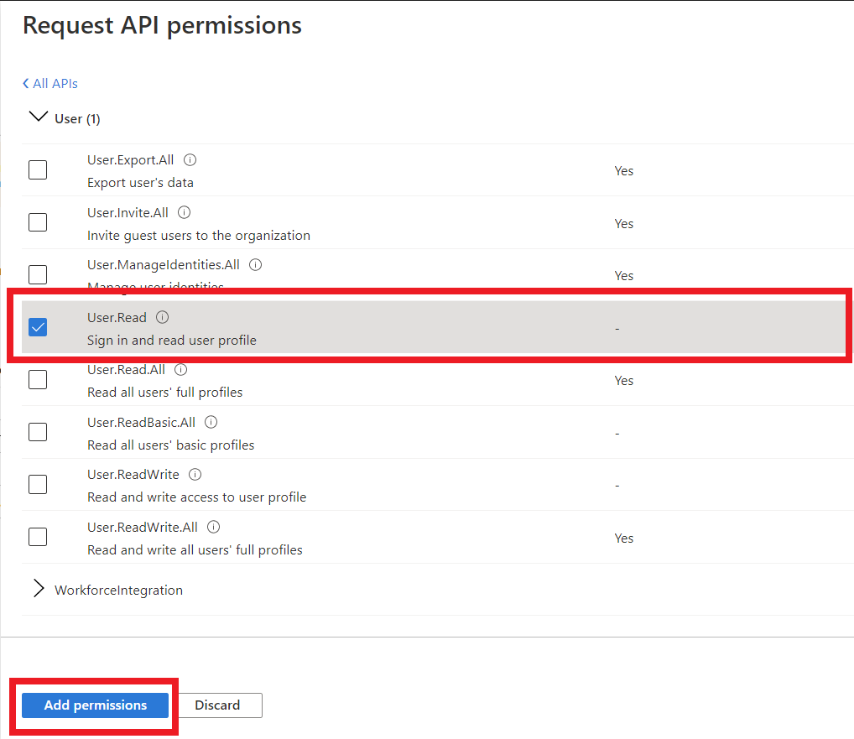The image size is (854, 739).
Task: Uncheck the User.Read permission checkbox
Action: tap(38, 327)
